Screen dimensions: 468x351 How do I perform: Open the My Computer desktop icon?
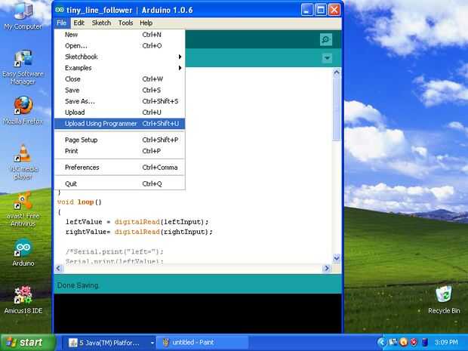(x=23, y=16)
